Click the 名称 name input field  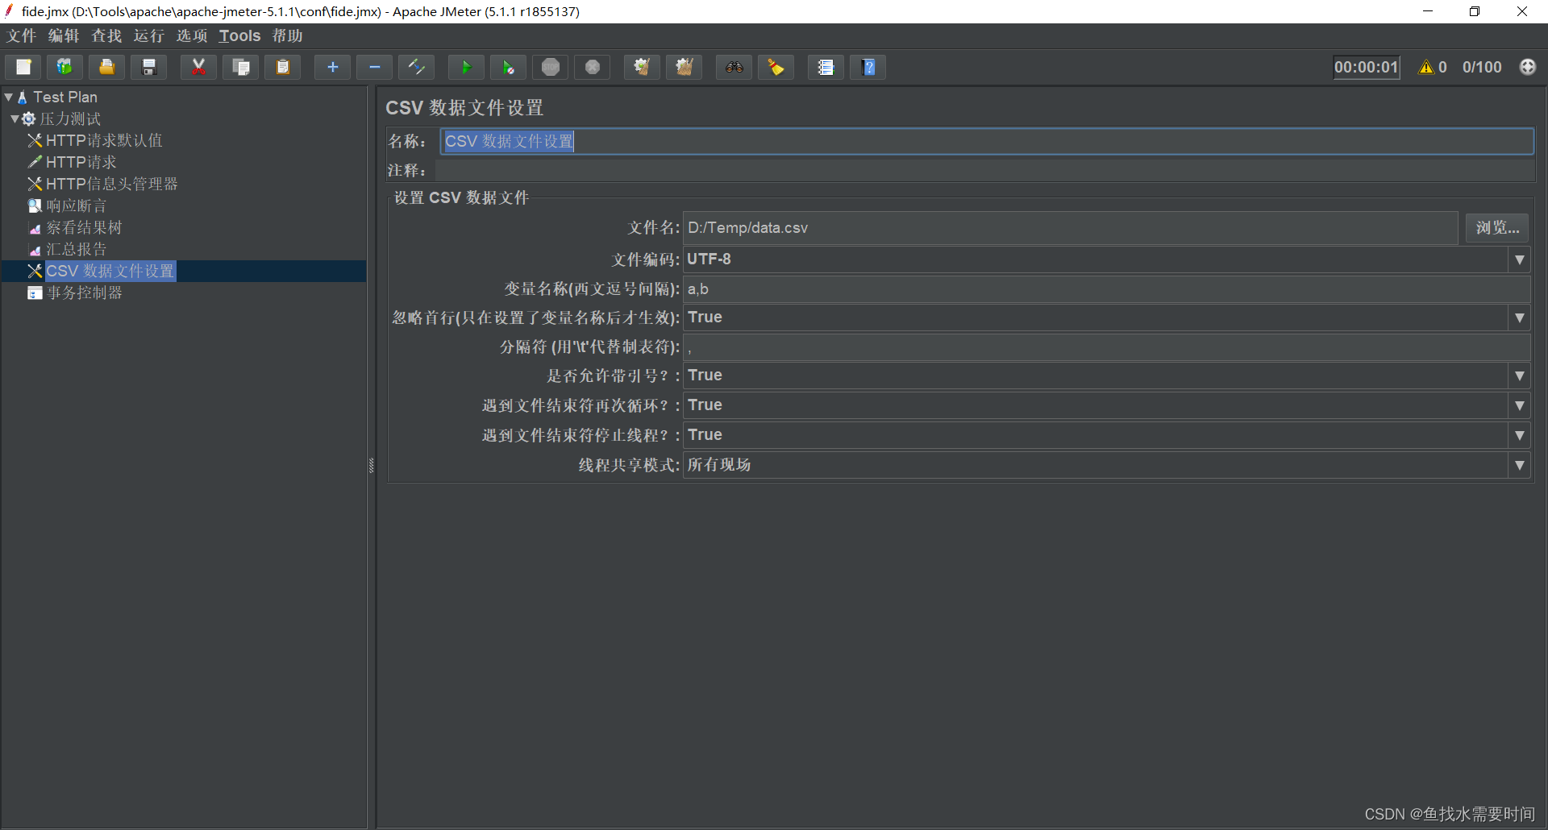point(987,141)
